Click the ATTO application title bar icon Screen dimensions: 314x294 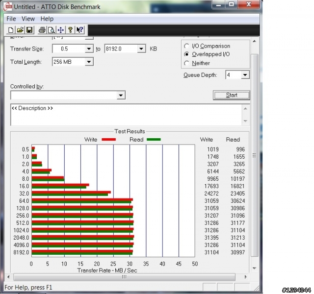[8, 6]
